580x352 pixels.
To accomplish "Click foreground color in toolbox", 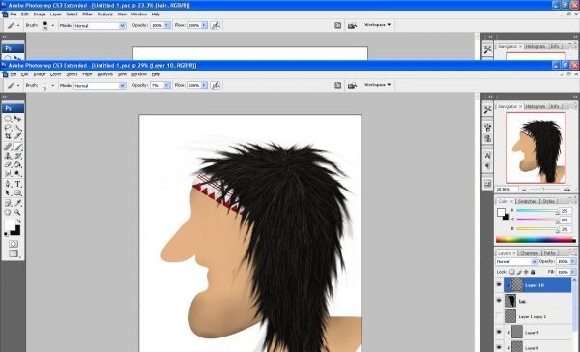I will tap(10, 225).
